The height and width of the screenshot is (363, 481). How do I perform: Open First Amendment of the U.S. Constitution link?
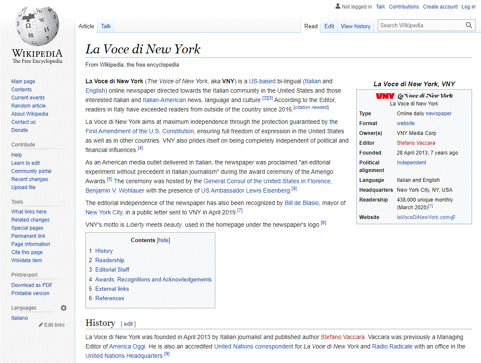[140, 131]
